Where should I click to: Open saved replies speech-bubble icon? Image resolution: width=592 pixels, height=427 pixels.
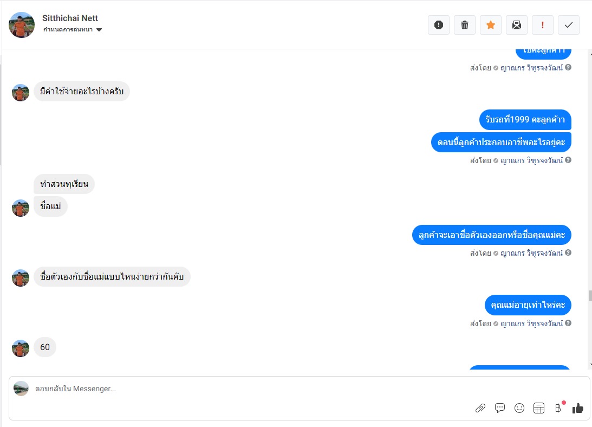500,408
